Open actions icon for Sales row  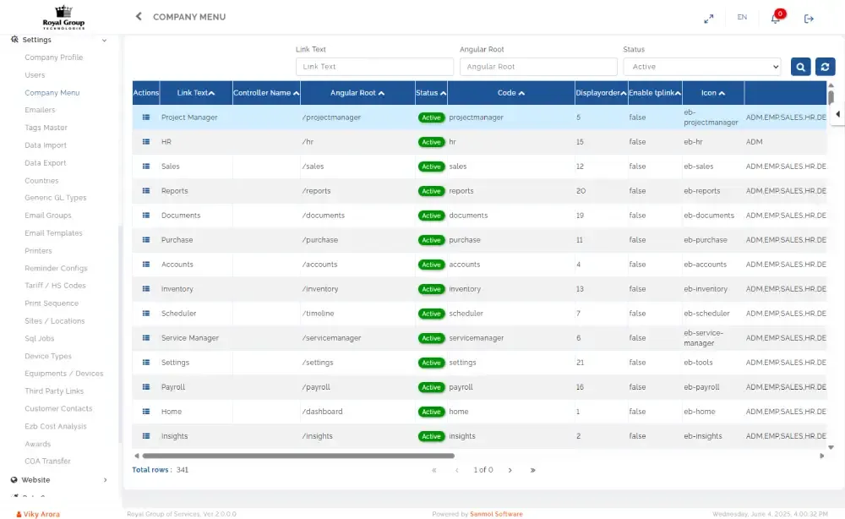(145, 167)
